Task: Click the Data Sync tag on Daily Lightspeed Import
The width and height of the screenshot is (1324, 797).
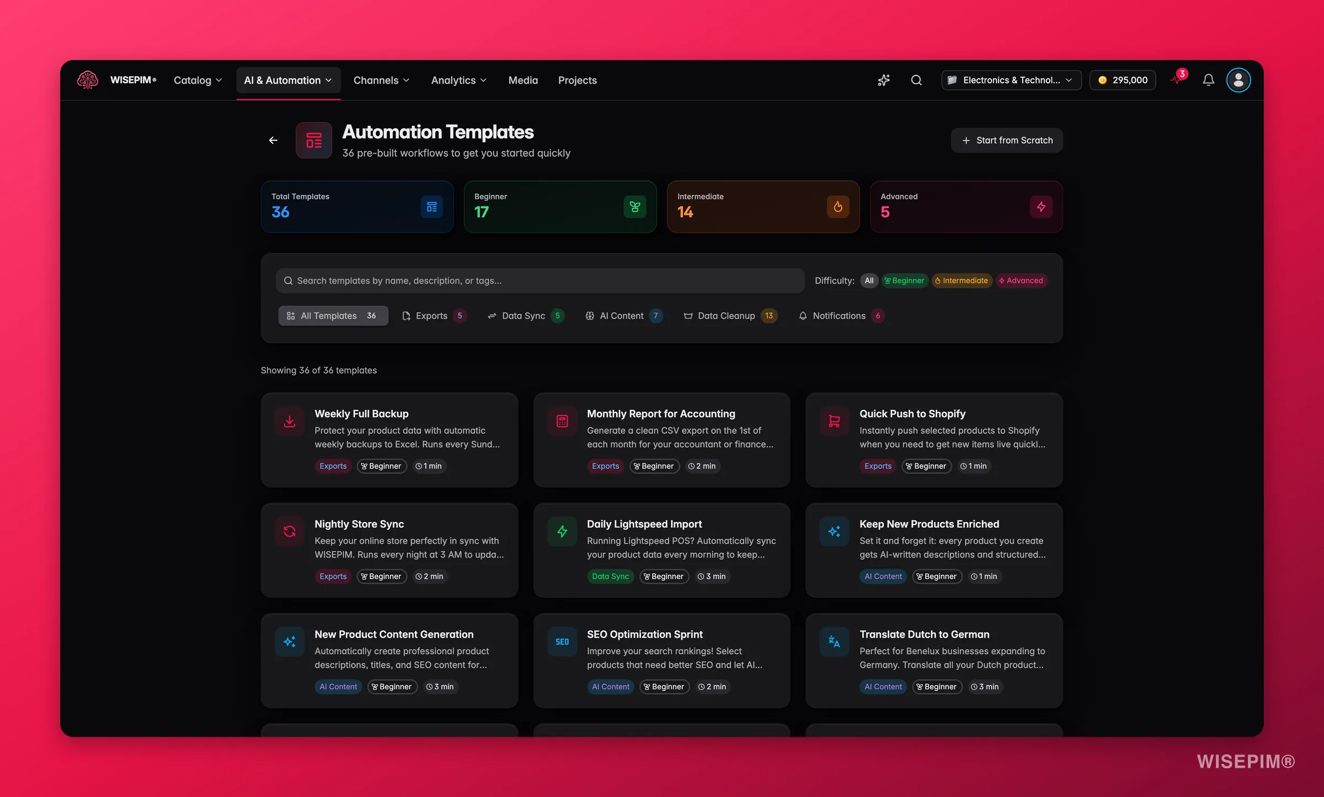Action: (x=610, y=576)
